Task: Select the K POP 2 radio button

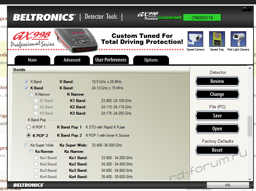Action: [28, 135]
